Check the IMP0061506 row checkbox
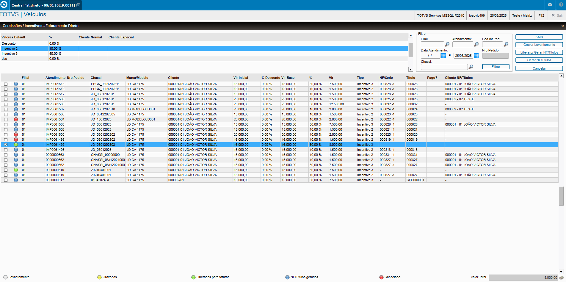 [6, 115]
